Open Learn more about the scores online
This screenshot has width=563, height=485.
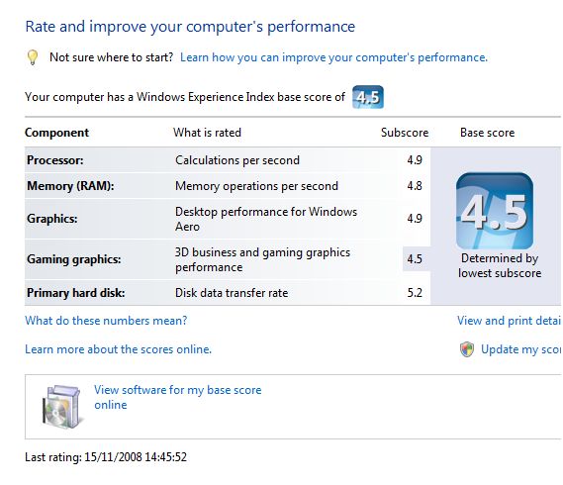click(118, 349)
